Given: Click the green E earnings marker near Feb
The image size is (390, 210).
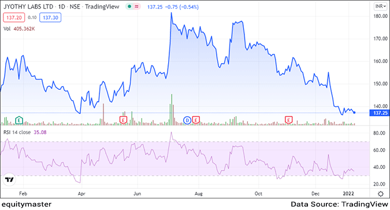Looking at the screenshot, I should [19, 120].
